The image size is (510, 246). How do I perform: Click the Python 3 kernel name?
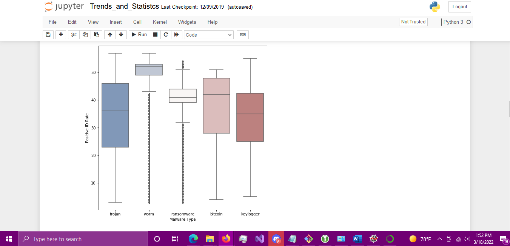(453, 22)
